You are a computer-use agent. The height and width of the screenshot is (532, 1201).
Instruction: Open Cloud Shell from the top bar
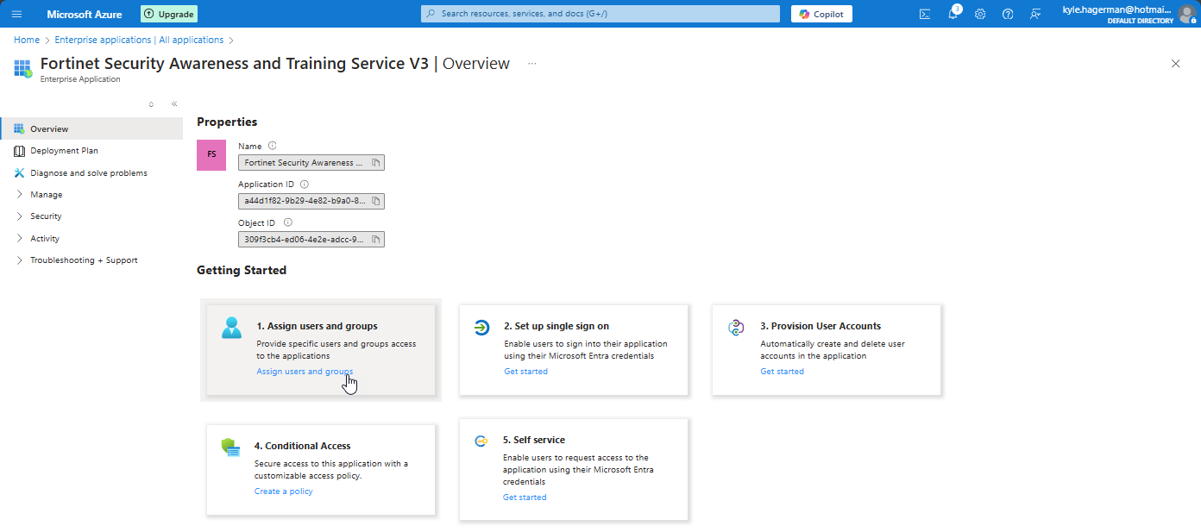coord(925,14)
